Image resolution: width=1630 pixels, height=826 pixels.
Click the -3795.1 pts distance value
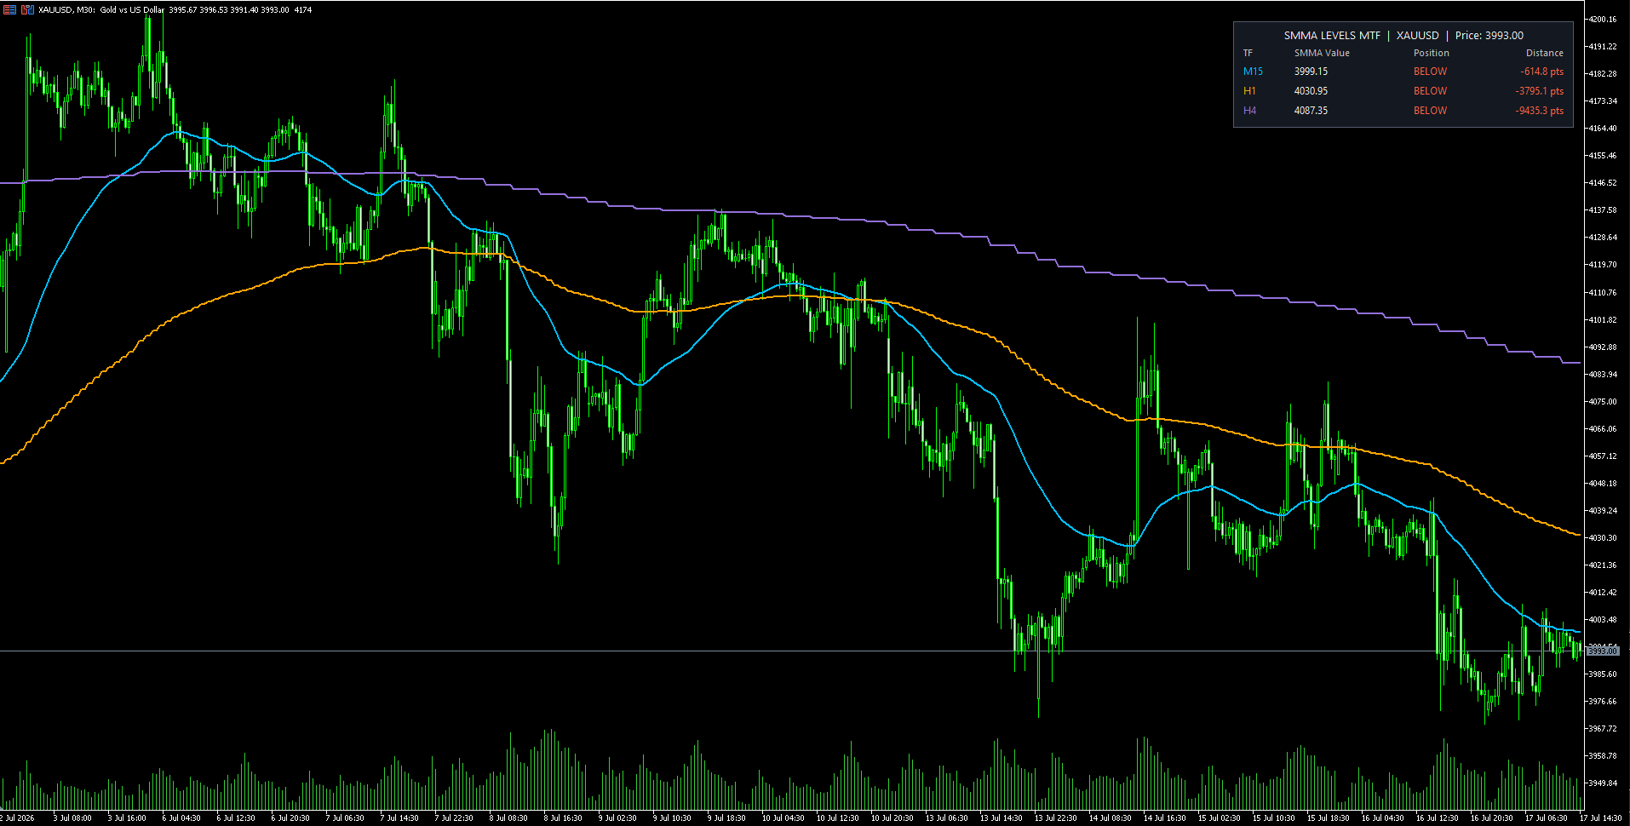pyautogui.click(x=1539, y=91)
